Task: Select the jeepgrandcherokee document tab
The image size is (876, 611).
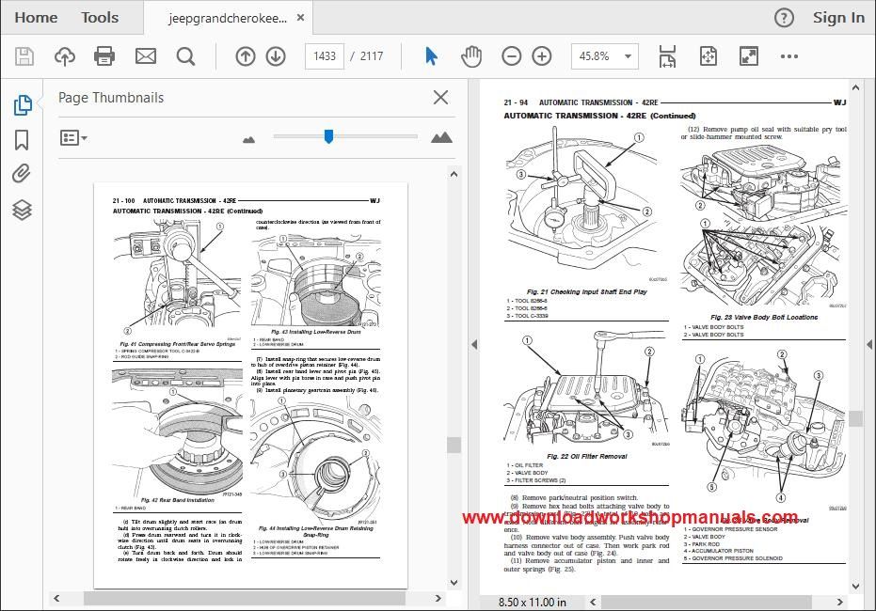Action: (228, 19)
